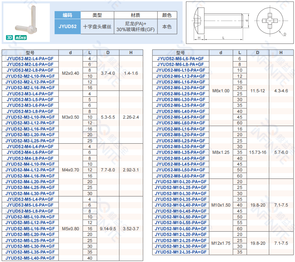Open model JYUD52-M6-L25-PA+GF
Viewport: 295px width, 262px height.
[x=181, y=94]
